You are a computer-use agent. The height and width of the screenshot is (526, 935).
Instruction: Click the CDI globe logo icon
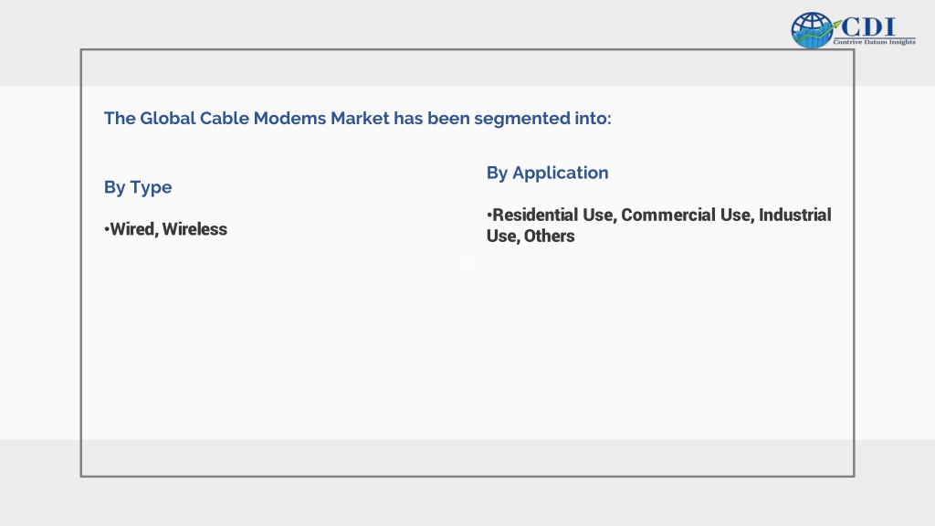812,30
